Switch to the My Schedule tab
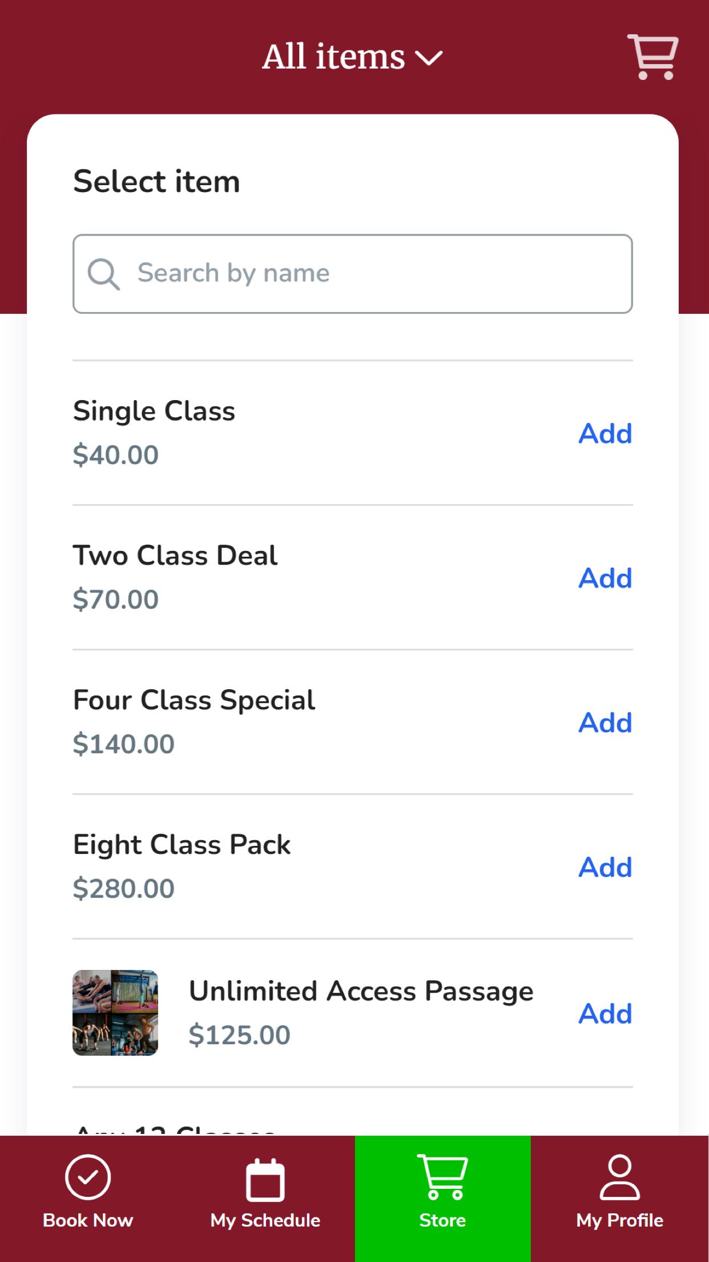Viewport: 709px width, 1262px height. click(x=265, y=1199)
